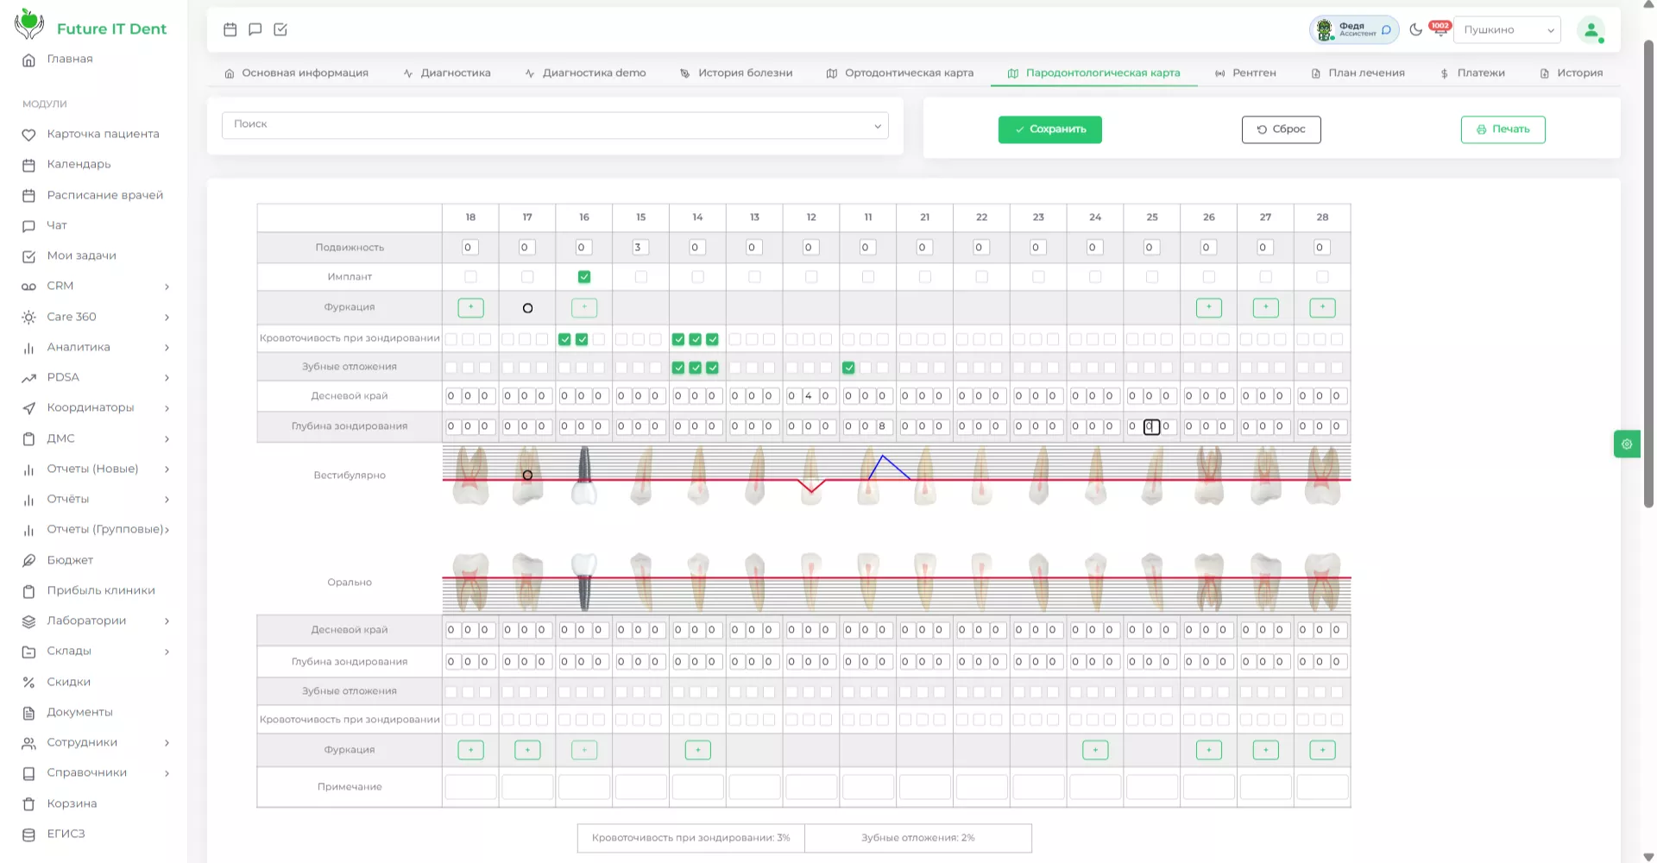This screenshot has width=1657, height=863.
Task: Open the План лечения tab
Action: coord(1358,73)
